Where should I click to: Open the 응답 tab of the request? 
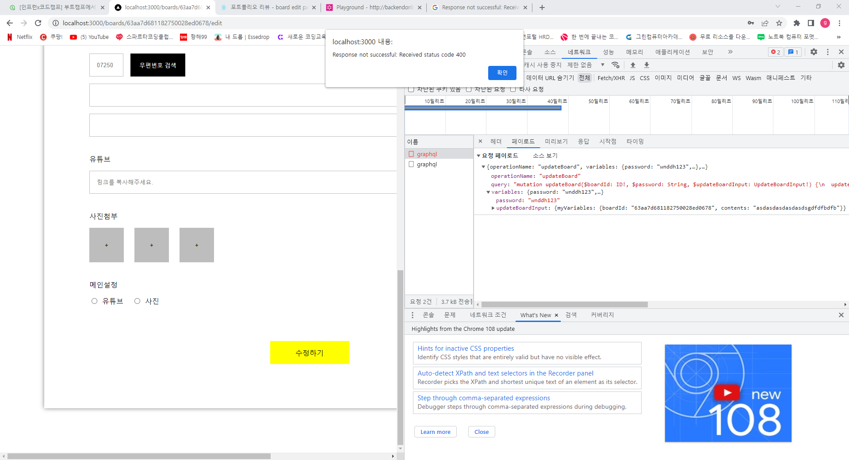[584, 142]
